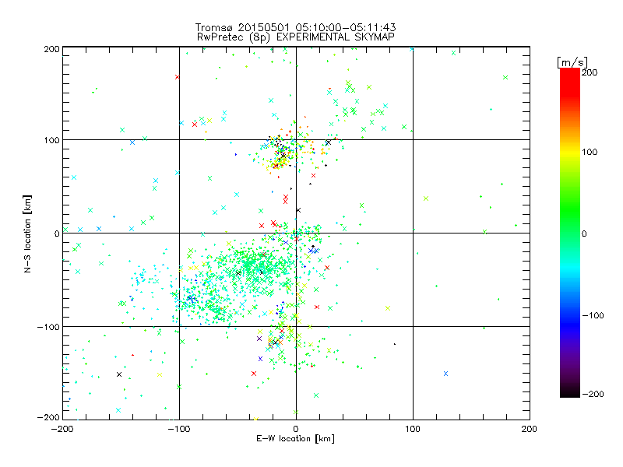Click colorbar tick label '-100'

[x=593, y=315]
